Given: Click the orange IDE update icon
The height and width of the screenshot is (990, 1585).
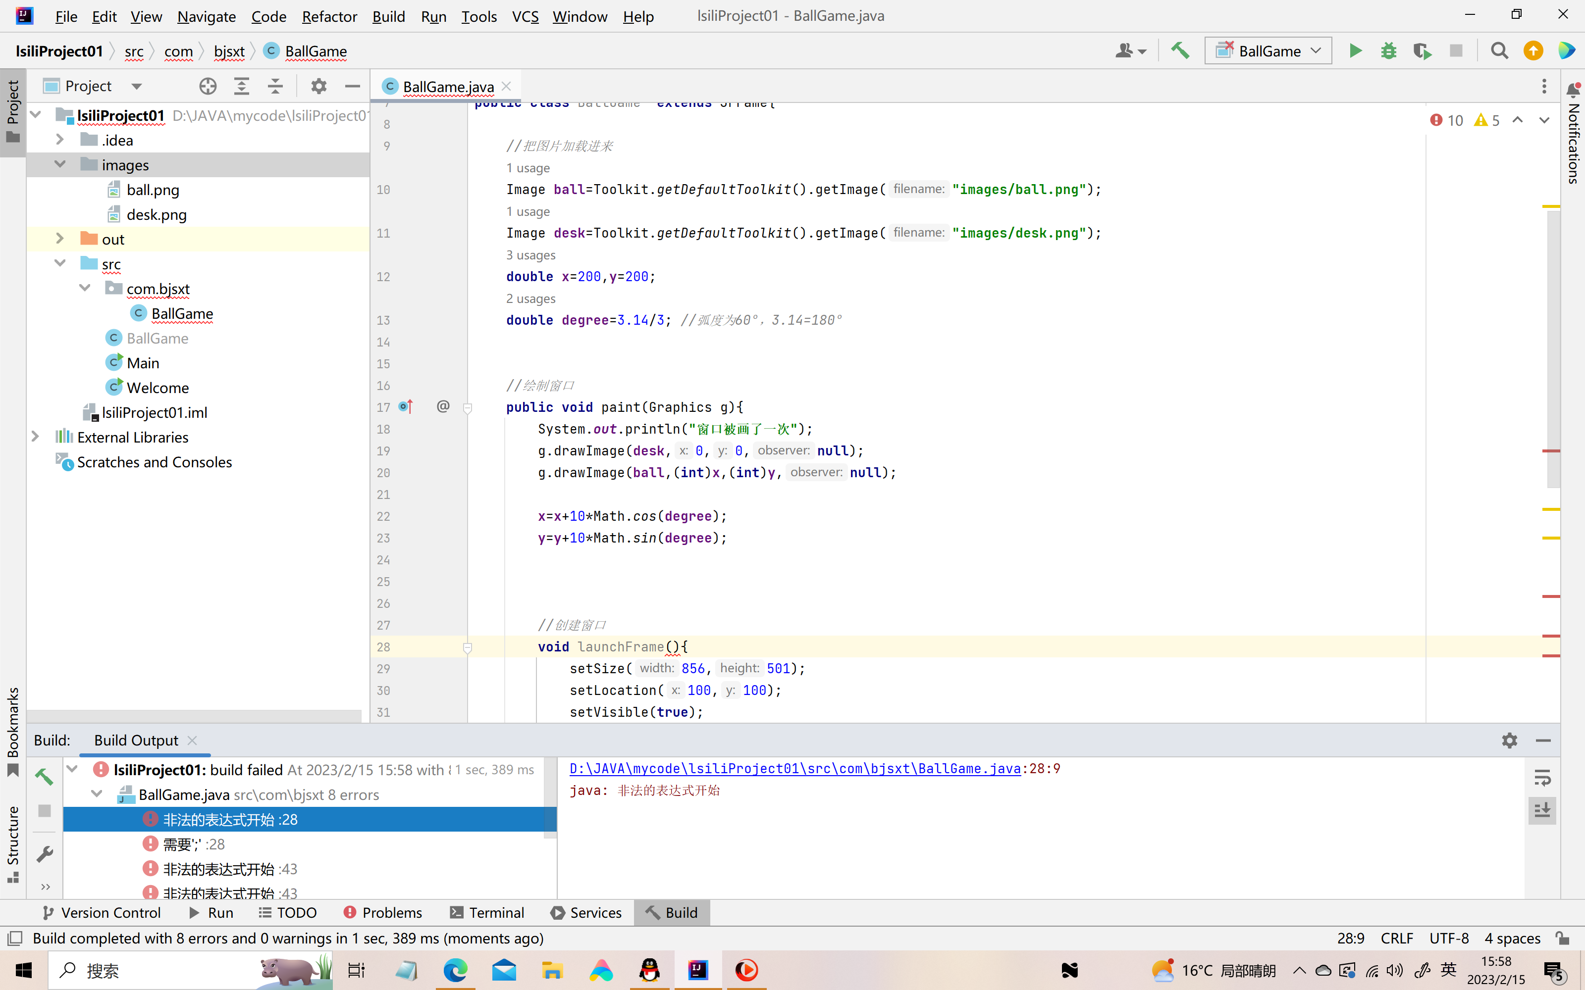Looking at the screenshot, I should coord(1533,51).
